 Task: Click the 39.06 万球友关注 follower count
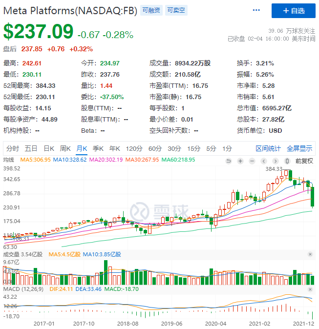point(292,31)
